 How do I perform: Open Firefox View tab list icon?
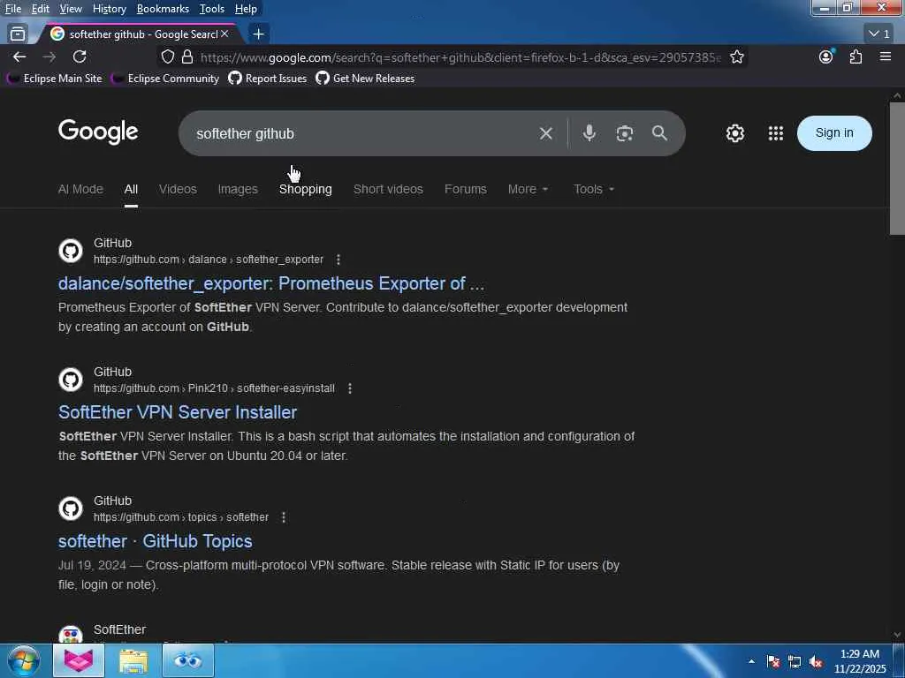[18, 34]
